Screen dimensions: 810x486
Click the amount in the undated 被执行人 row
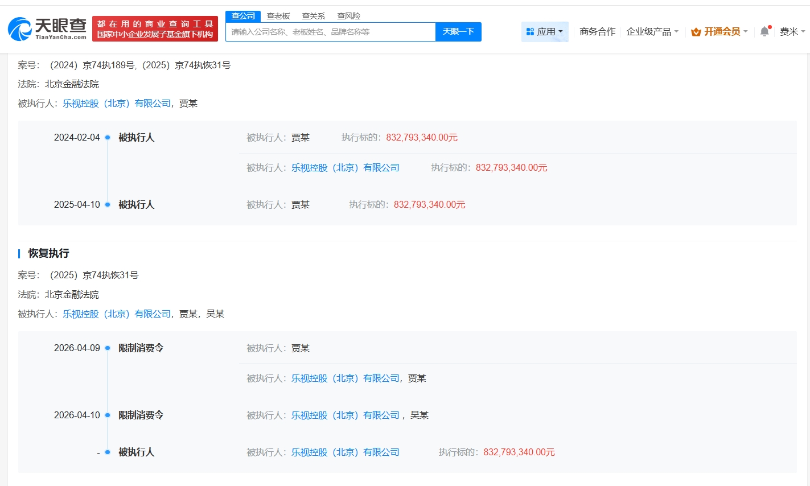click(519, 452)
